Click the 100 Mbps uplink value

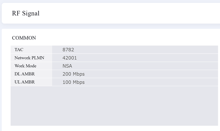click(74, 82)
